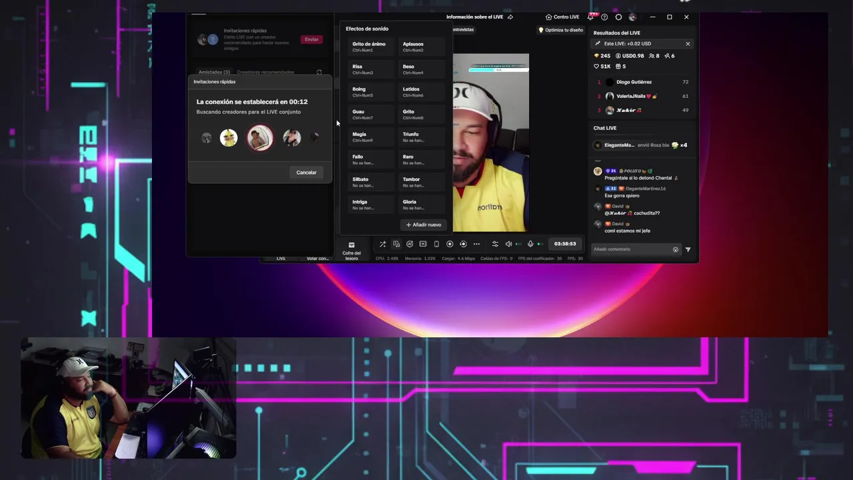Play Aplausos sound effect
Viewport: 853px width, 480px height.
(423, 47)
